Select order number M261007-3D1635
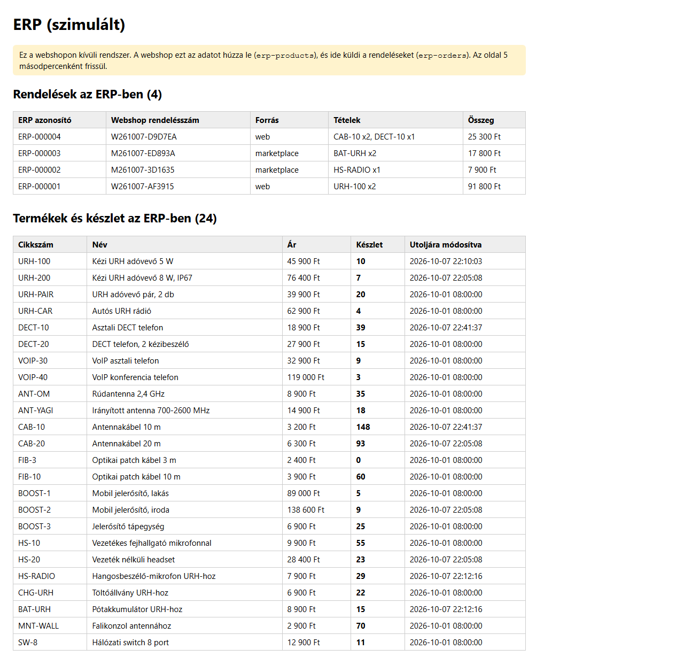This screenshot has width=684, height=665. pyautogui.click(x=143, y=170)
